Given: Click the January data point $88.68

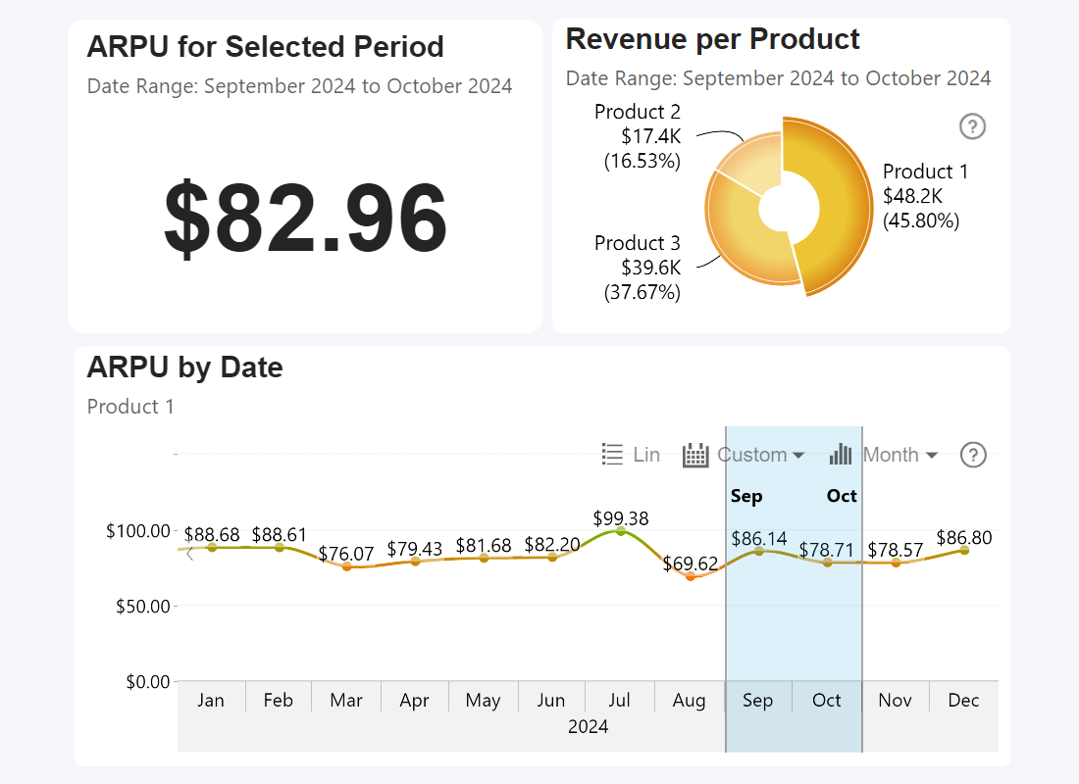Looking at the screenshot, I should tap(212, 548).
